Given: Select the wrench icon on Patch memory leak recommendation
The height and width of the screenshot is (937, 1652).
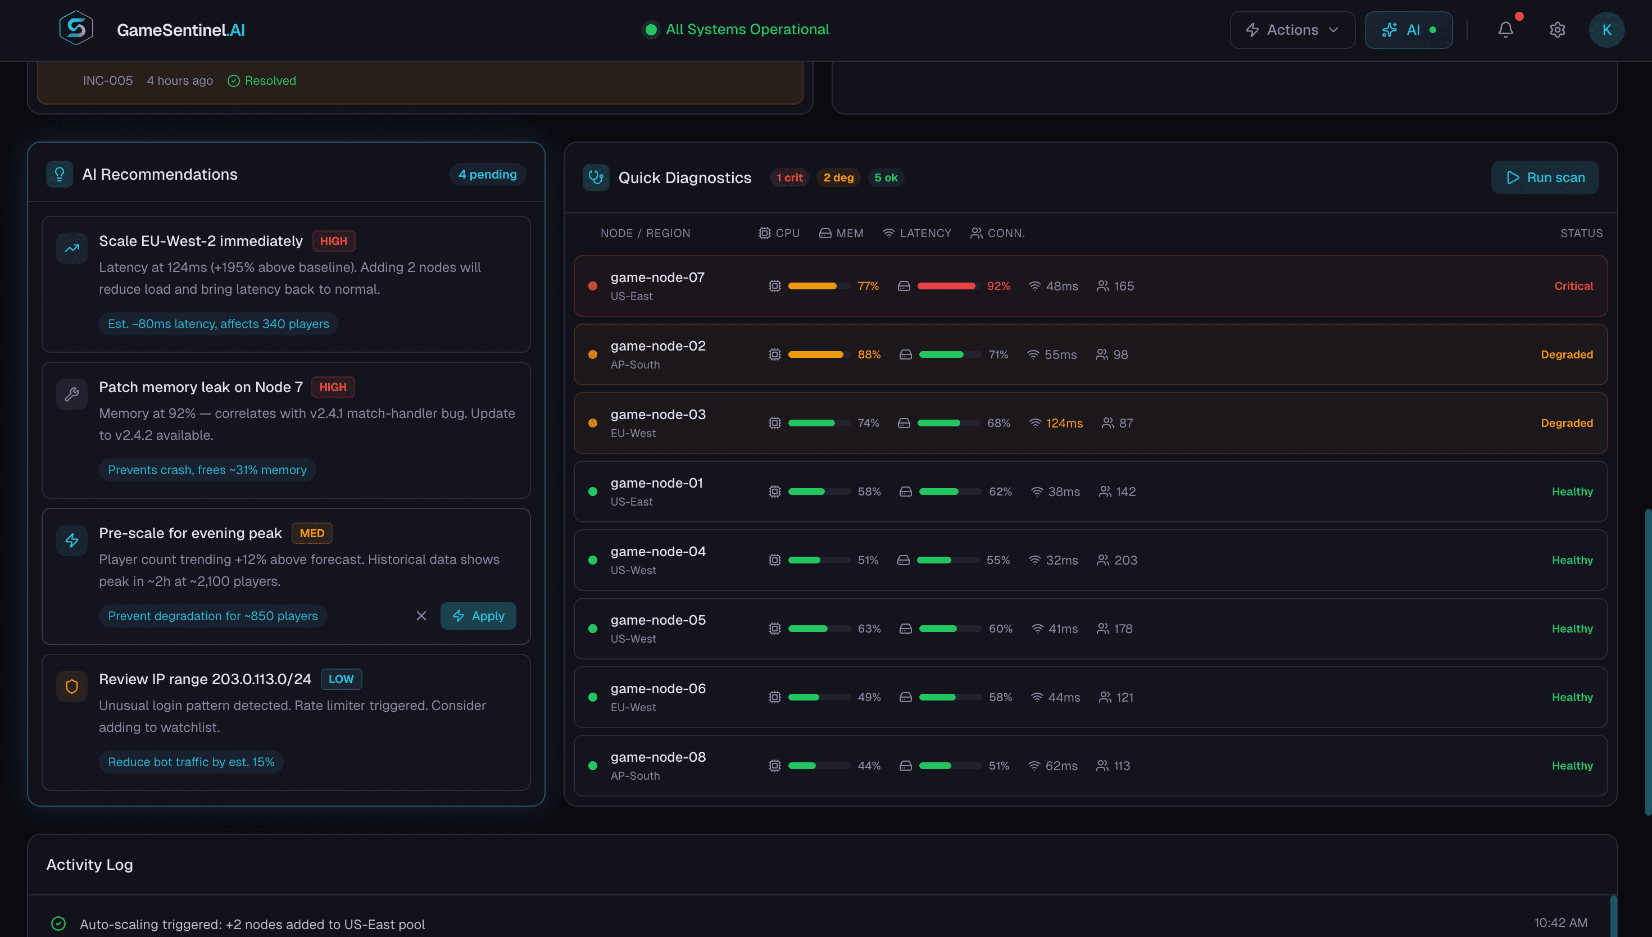Looking at the screenshot, I should pos(71,394).
